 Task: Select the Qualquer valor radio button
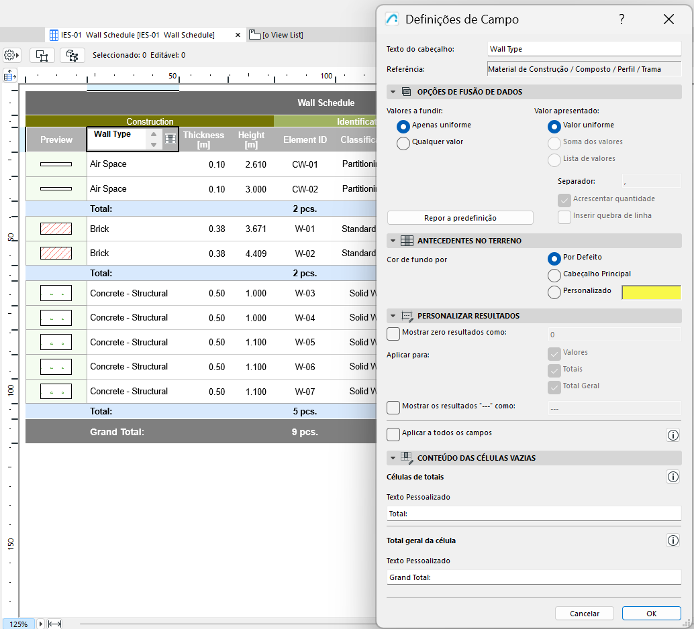[x=404, y=142]
